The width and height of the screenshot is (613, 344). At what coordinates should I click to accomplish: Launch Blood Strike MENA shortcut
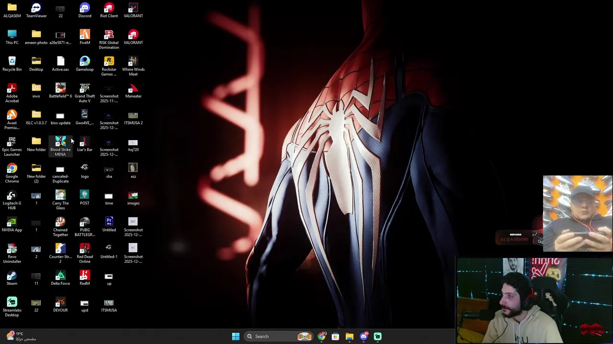pos(60,146)
